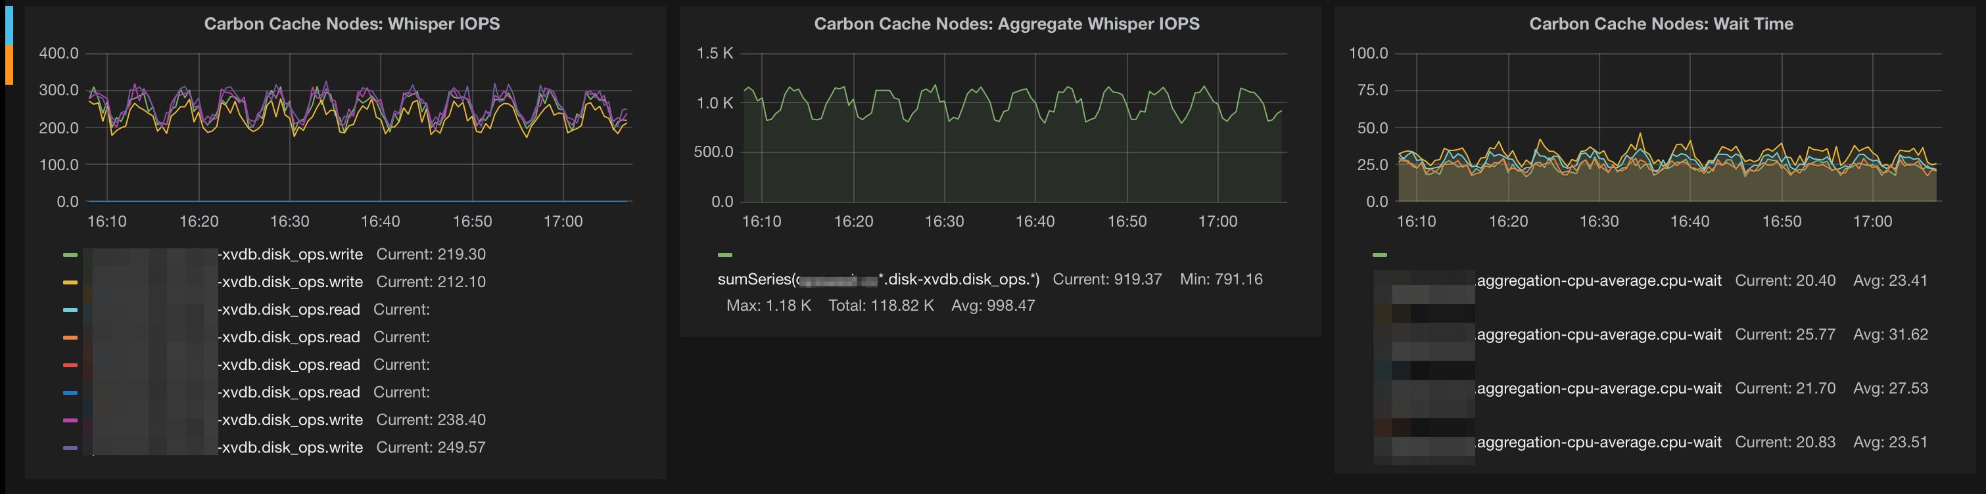Click magenta swatch beside write series 238.40
The image size is (1986, 494).
pos(70,420)
